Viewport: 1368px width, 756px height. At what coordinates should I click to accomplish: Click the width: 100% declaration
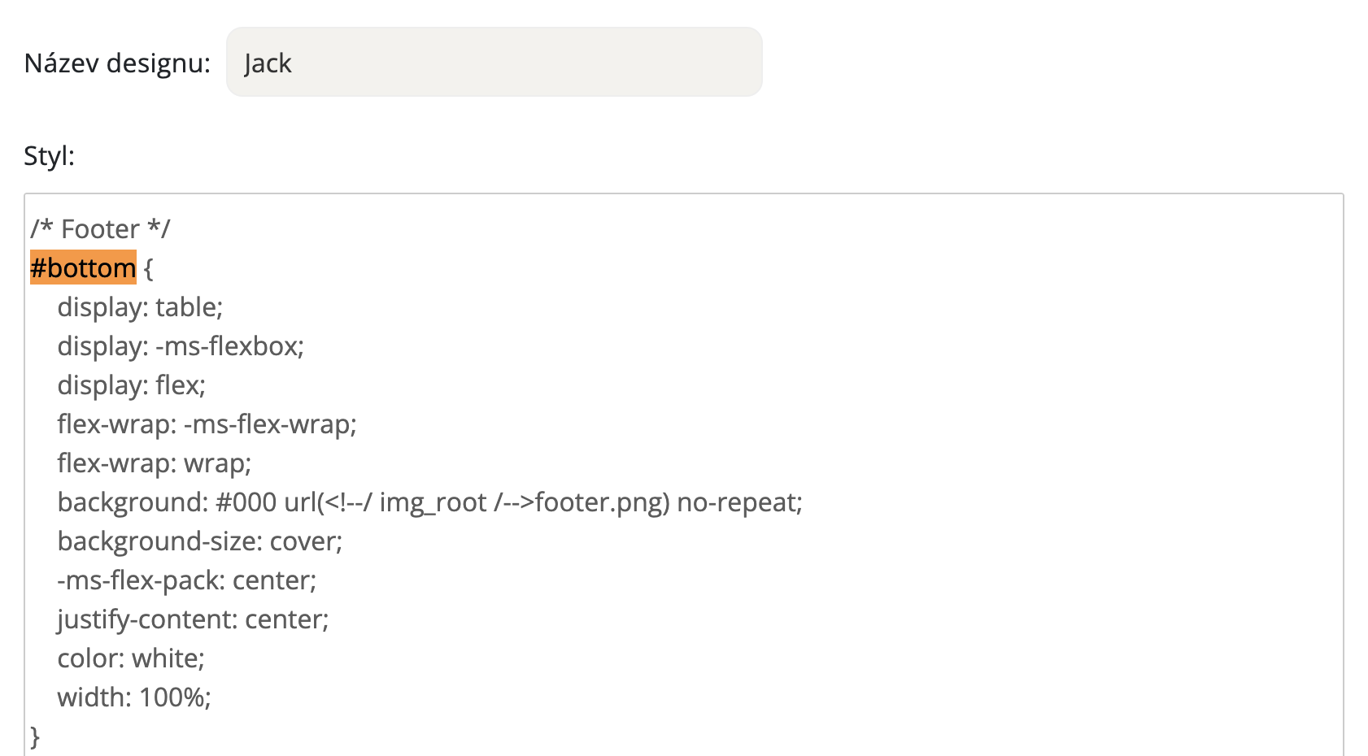coord(133,697)
